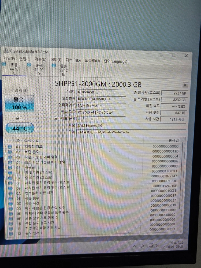Image resolution: width=201 pixels, height=268 pixels.
Task: Click the total host writes value 8232 GB
Action: tap(174, 100)
